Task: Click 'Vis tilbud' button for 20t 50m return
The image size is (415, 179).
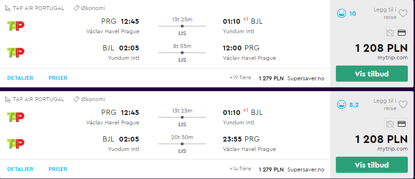Action: pos(372,165)
